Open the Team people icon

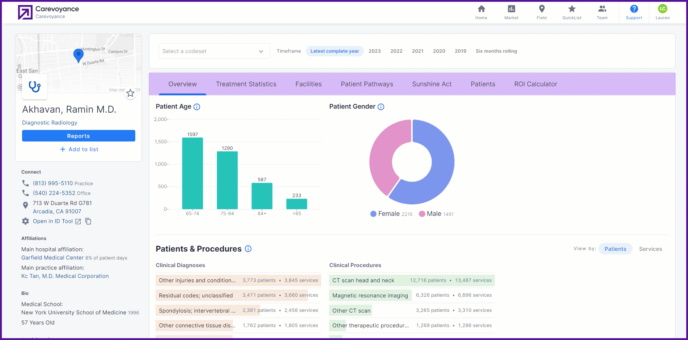(x=602, y=9)
